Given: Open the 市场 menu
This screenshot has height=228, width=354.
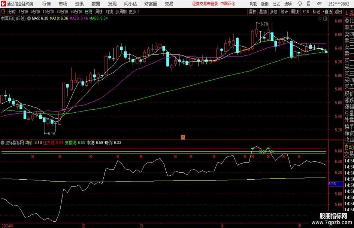Looking at the screenshot, I should tap(63, 4).
